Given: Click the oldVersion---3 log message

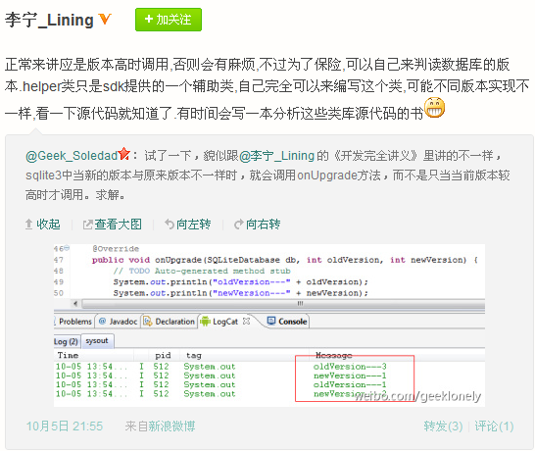Looking at the screenshot, I should tap(350, 367).
